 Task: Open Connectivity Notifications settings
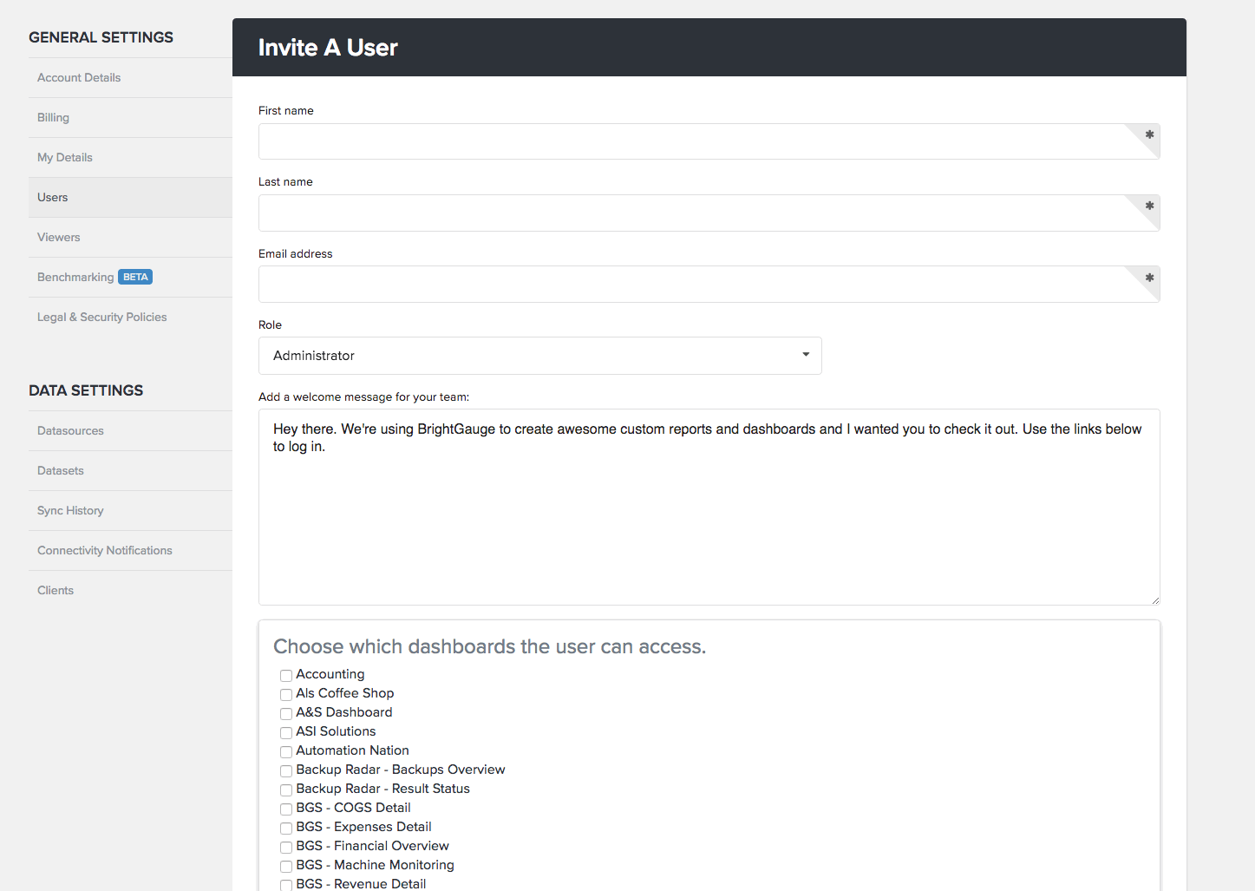click(105, 550)
